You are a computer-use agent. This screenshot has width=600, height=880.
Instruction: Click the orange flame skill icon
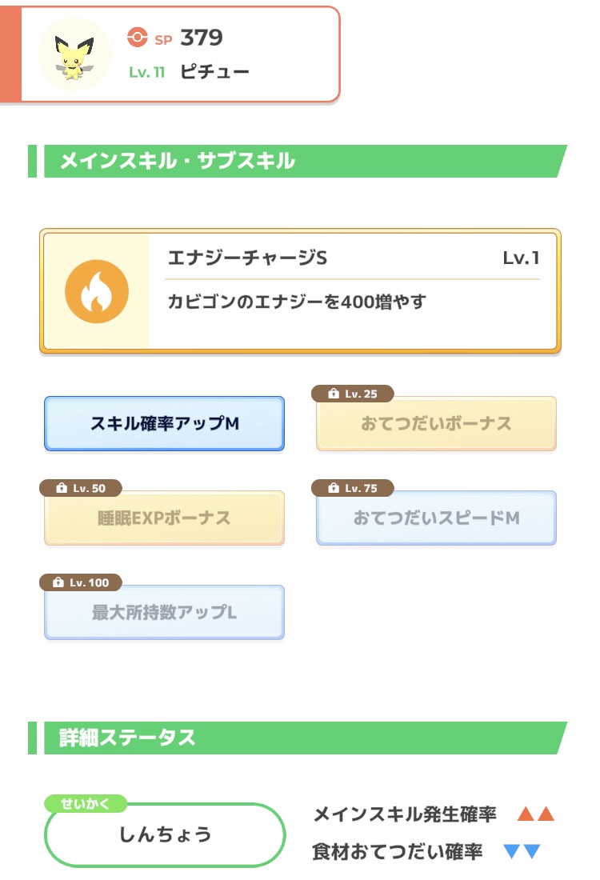point(97,292)
